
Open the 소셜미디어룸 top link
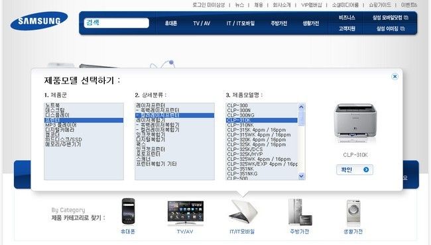345,5
